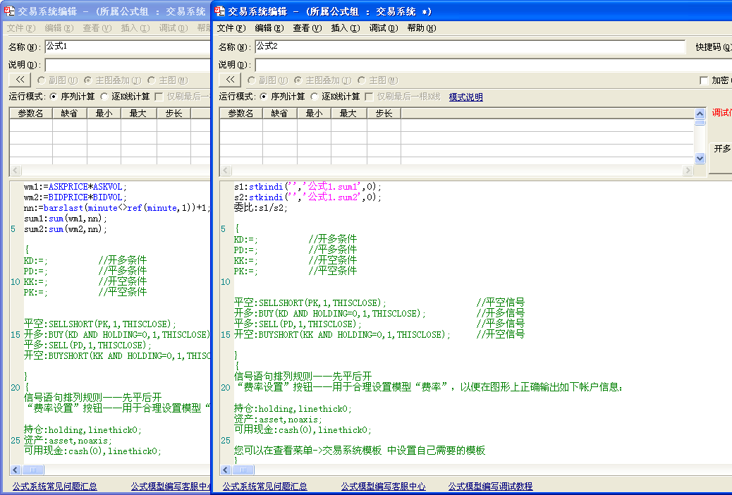Open 调试(D) menu in 公式2 window
The height and width of the screenshot is (495, 732).
tap(384, 28)
